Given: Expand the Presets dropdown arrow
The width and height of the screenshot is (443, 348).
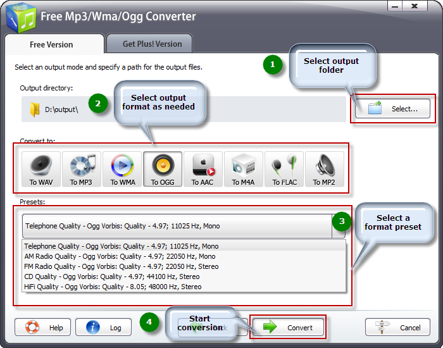Looking at the screenshot, I should coord(338,226).
